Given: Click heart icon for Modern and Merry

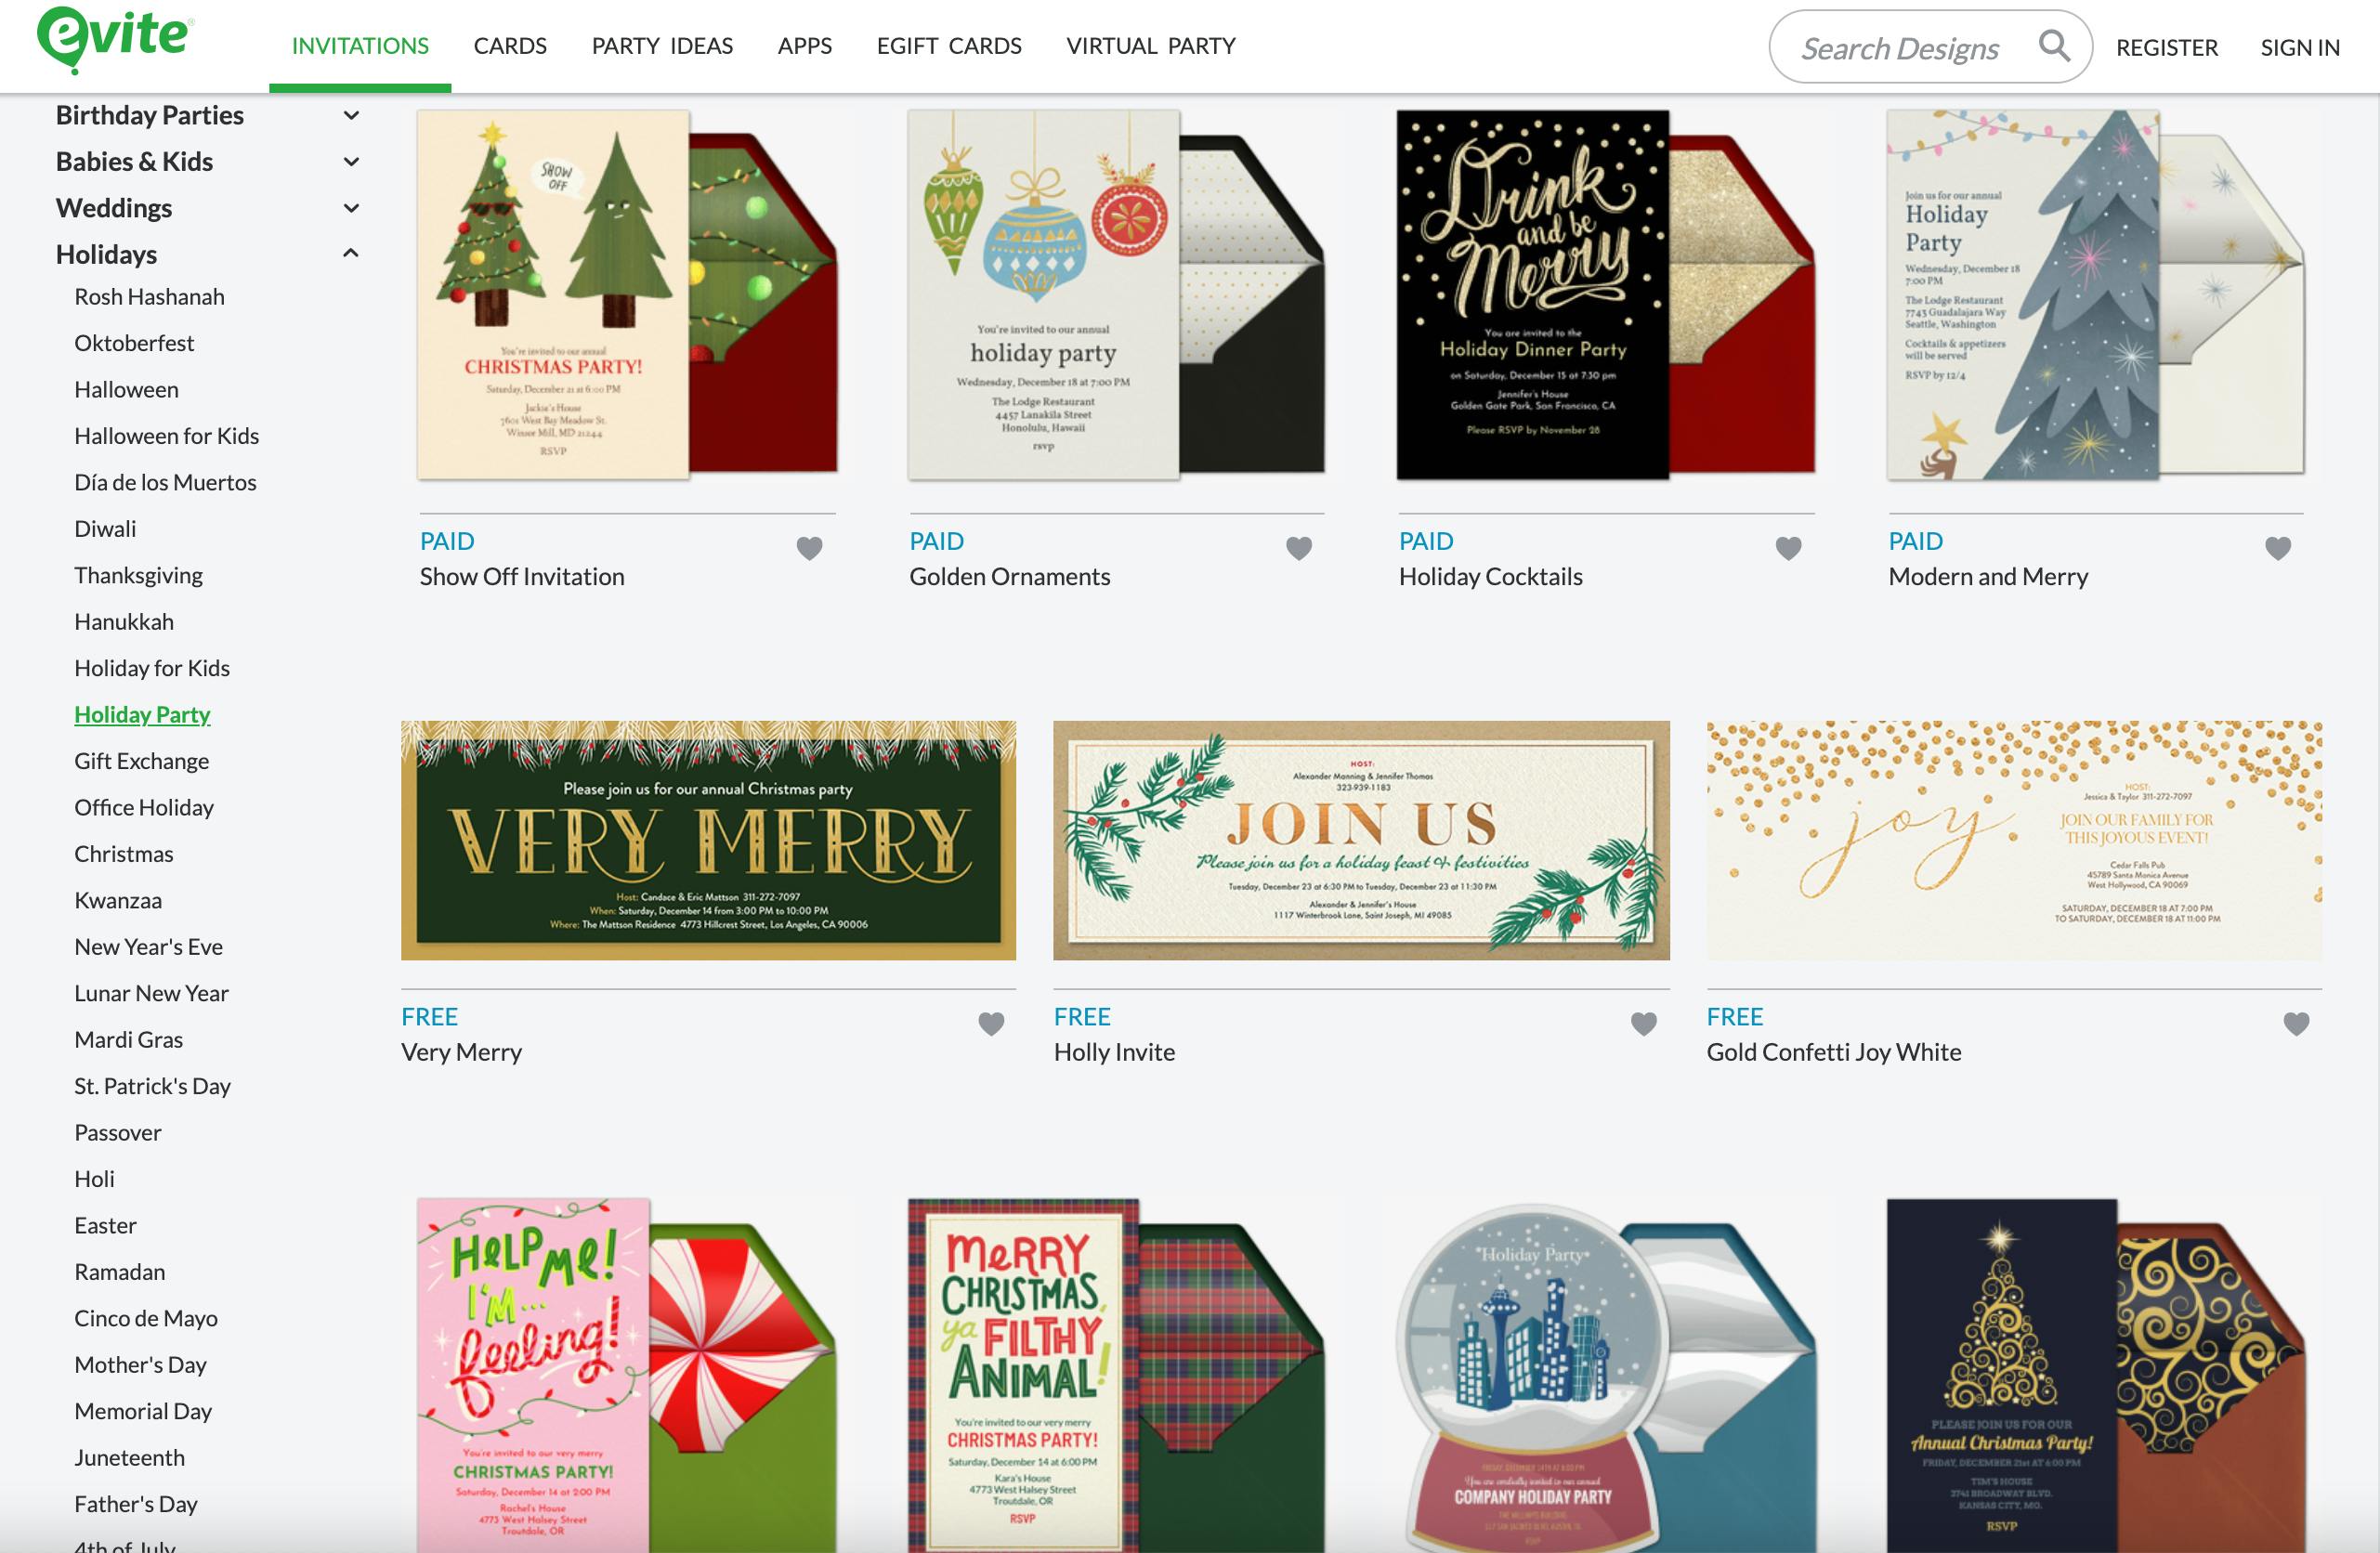Looking at the screenshot, I should 2277,548.
